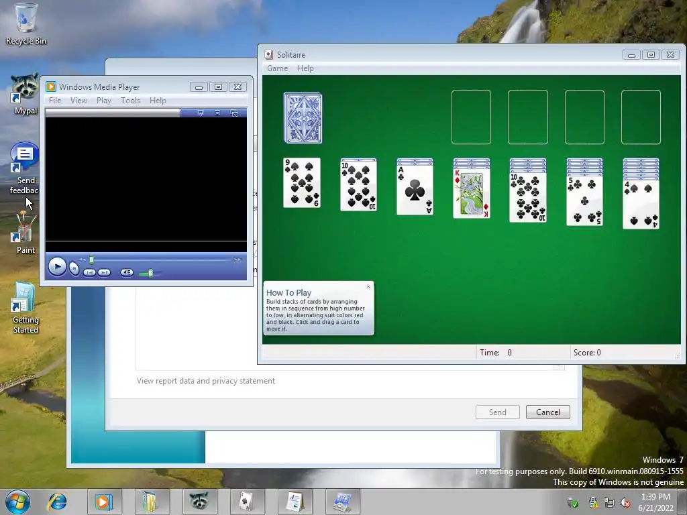Select the king of diamonds card
The width and height of the screenshot is (687, 515).
click(472, 193)
